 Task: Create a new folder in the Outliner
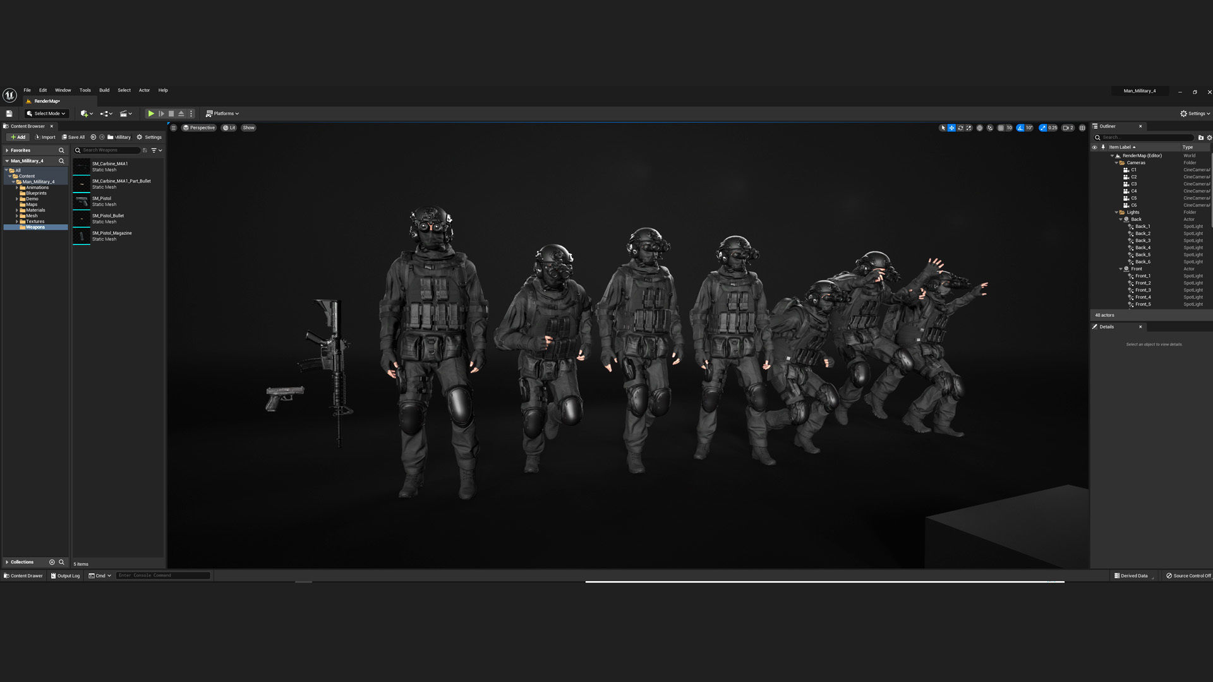click(x=1201, y=138)
